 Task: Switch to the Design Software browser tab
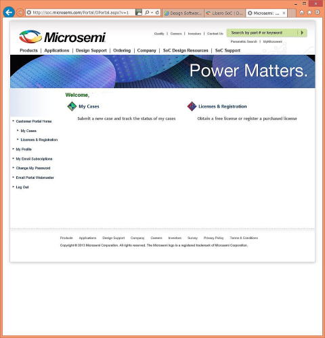pyautogui.click(x=183, y=13)
